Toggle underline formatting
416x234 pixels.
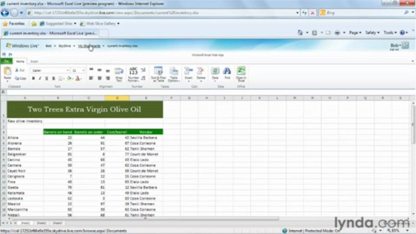pyautogui.click(x=47, y=78)
